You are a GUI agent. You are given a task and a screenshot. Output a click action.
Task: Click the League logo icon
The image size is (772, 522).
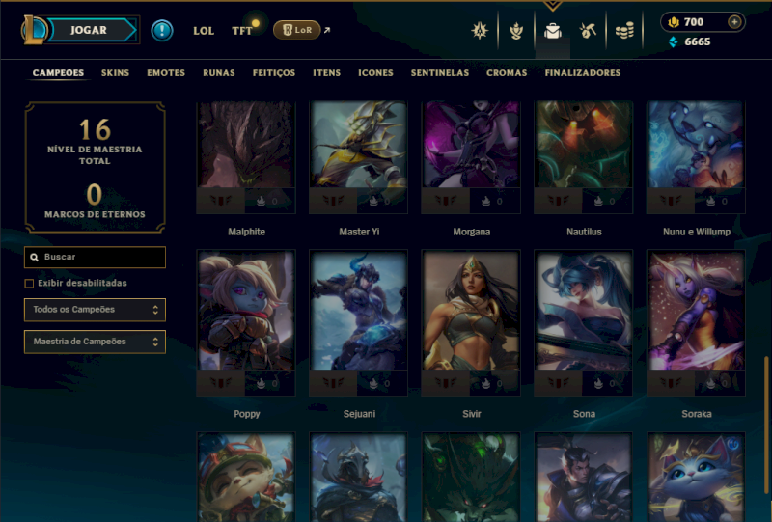click(33, 30)
